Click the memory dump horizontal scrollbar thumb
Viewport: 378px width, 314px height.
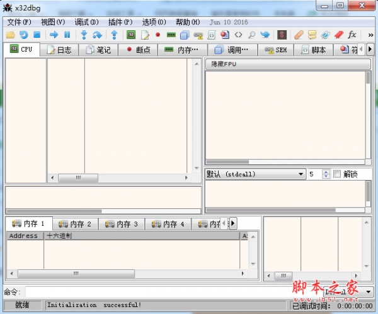click(76, 274)
